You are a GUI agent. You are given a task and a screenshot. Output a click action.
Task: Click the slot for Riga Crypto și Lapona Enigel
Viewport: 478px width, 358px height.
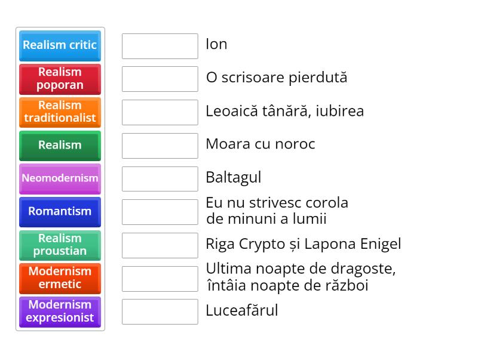[x=160, y=245]
